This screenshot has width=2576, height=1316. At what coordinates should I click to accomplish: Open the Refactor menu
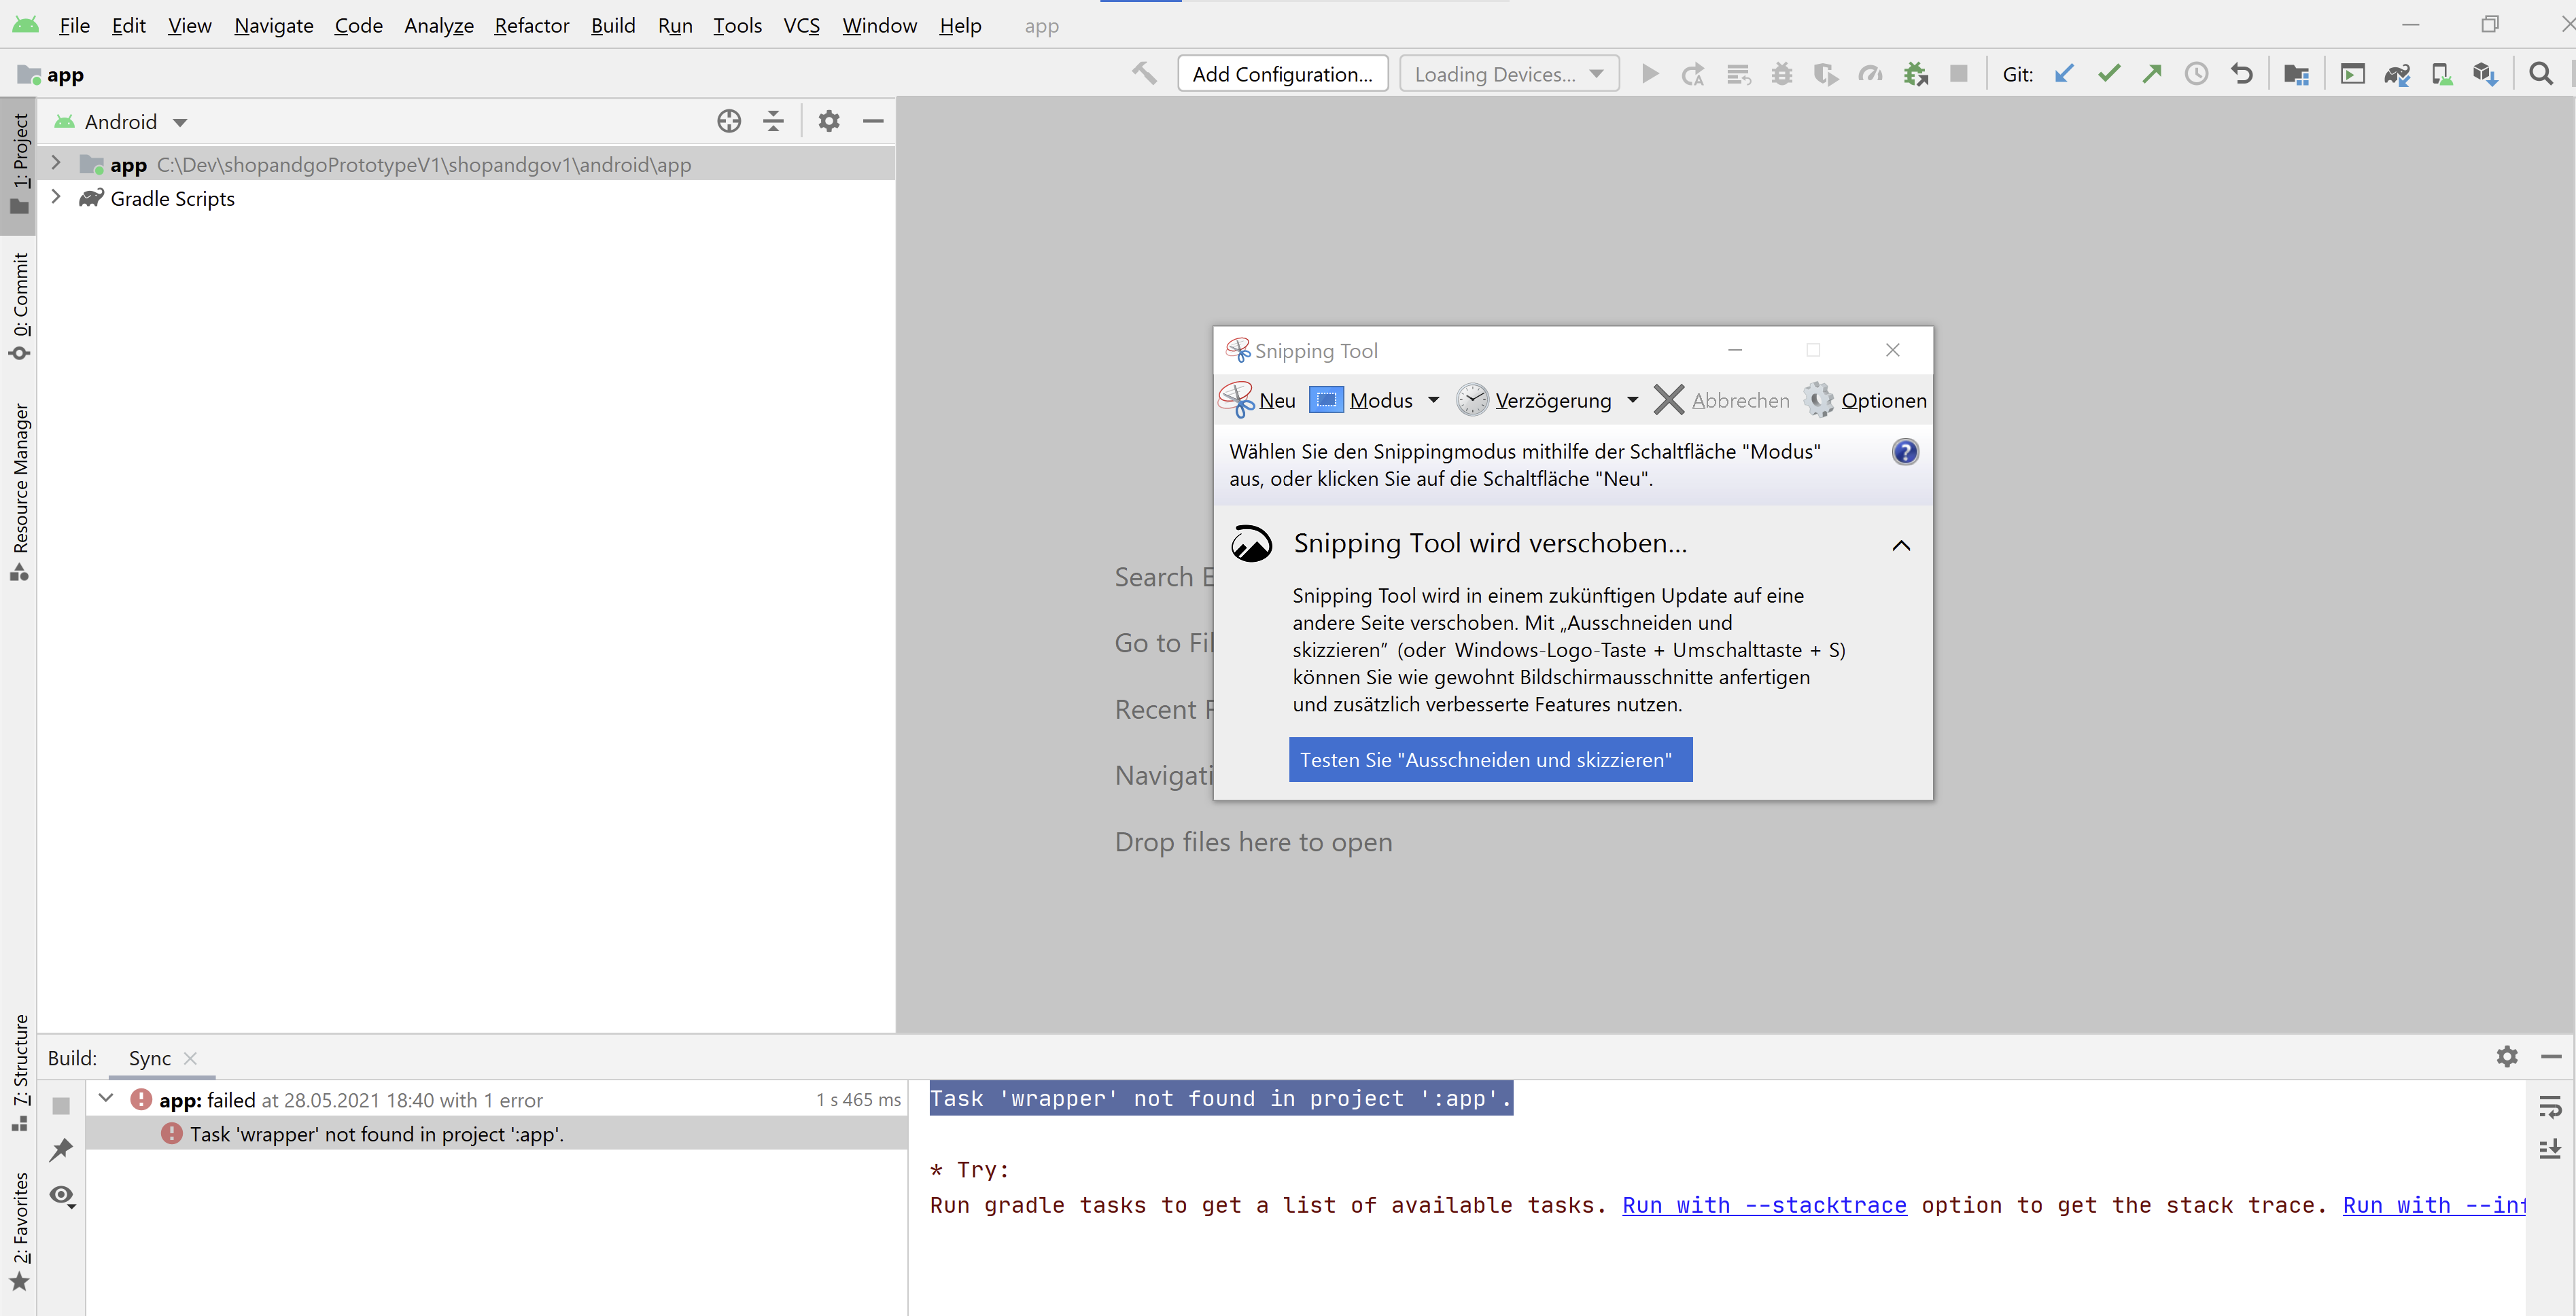(531, 25)
